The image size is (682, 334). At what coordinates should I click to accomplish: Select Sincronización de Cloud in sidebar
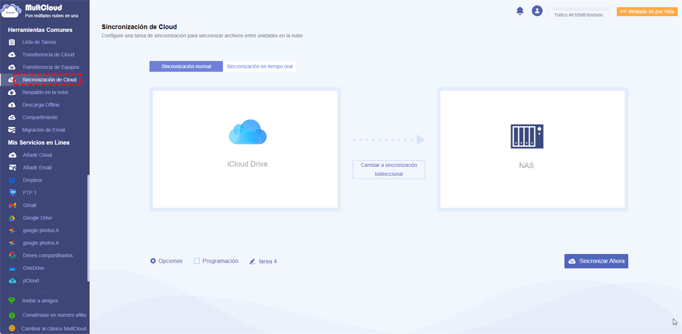click(x=49, y=80)
